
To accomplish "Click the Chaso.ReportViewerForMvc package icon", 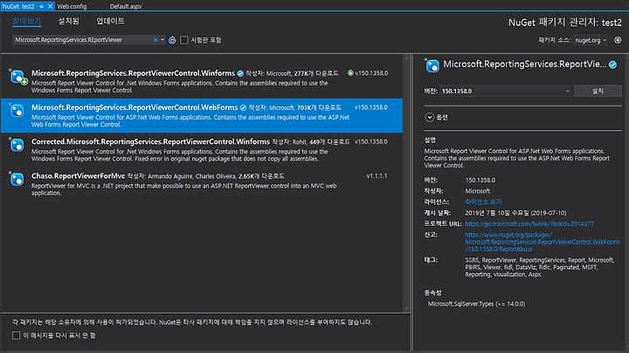I will [x=17, y=179].
